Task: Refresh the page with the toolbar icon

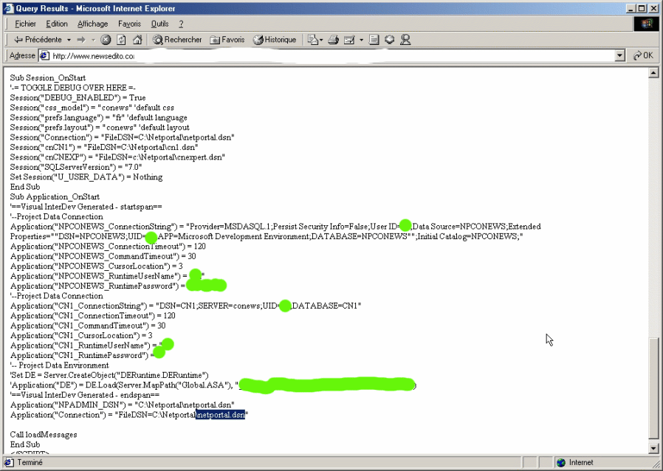Action: point(121,40)
